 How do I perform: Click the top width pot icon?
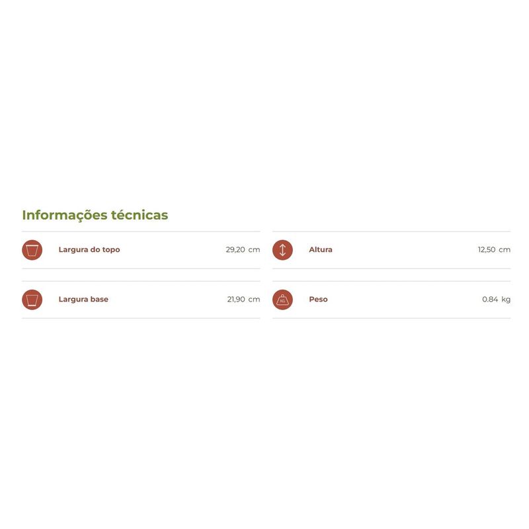pos(32,250)
